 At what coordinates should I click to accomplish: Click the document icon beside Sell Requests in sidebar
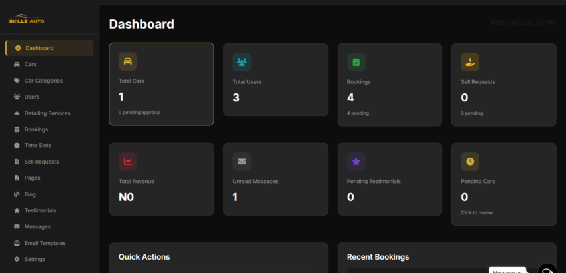pos(17,162)
